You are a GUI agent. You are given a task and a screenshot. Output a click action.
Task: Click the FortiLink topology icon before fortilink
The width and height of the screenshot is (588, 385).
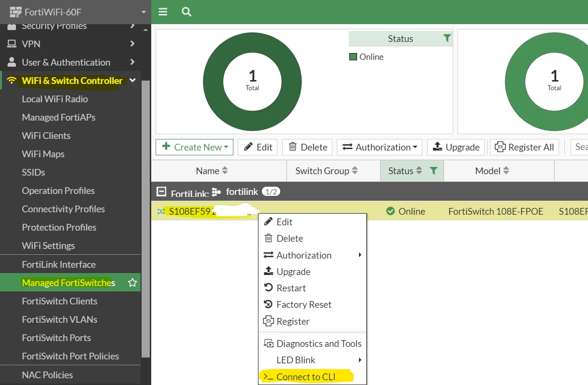click(x=216, y=192)
